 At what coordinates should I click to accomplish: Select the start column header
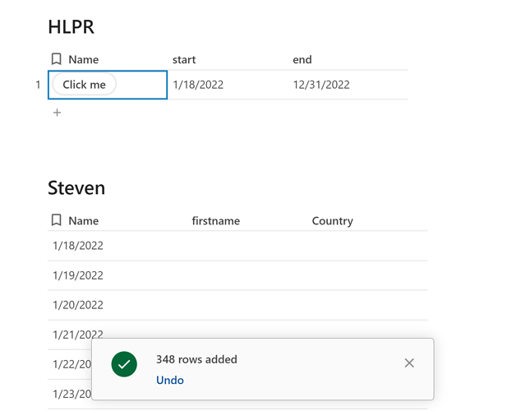[x=184, y=59]
